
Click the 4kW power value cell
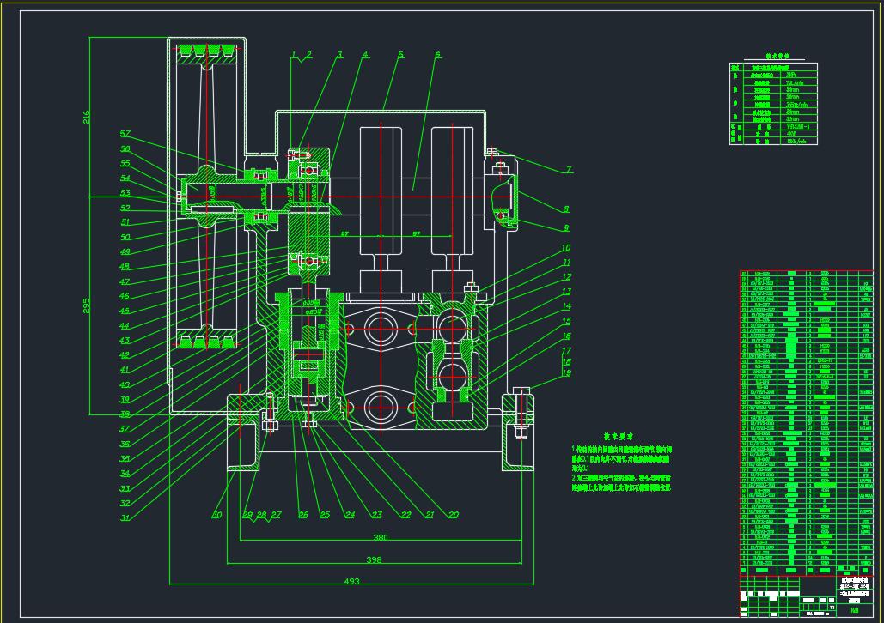point(791,133)
